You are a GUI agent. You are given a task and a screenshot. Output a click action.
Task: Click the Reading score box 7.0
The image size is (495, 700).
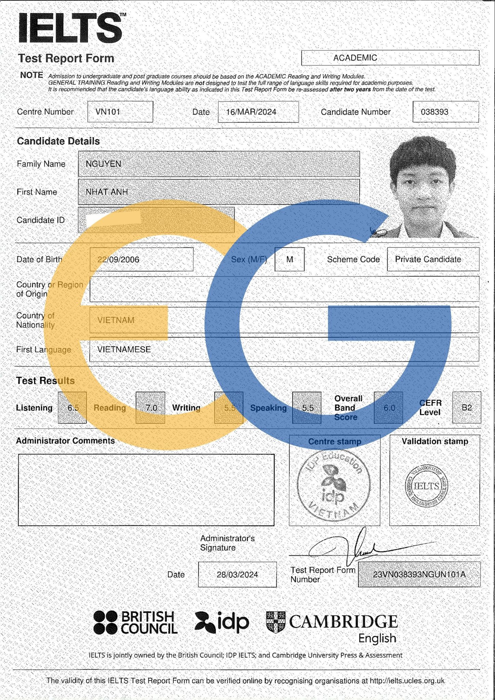click(150, 408)
